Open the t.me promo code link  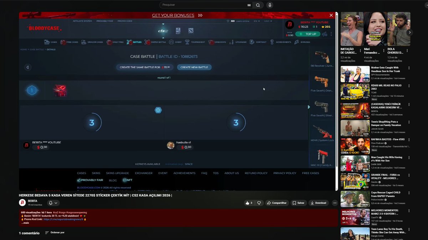[x=63, y=219]
